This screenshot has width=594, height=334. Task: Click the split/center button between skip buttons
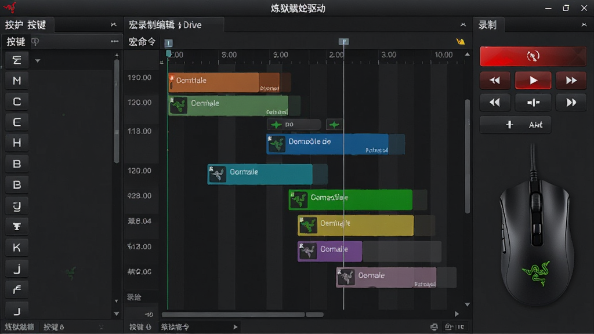click(x=533, y=102)
